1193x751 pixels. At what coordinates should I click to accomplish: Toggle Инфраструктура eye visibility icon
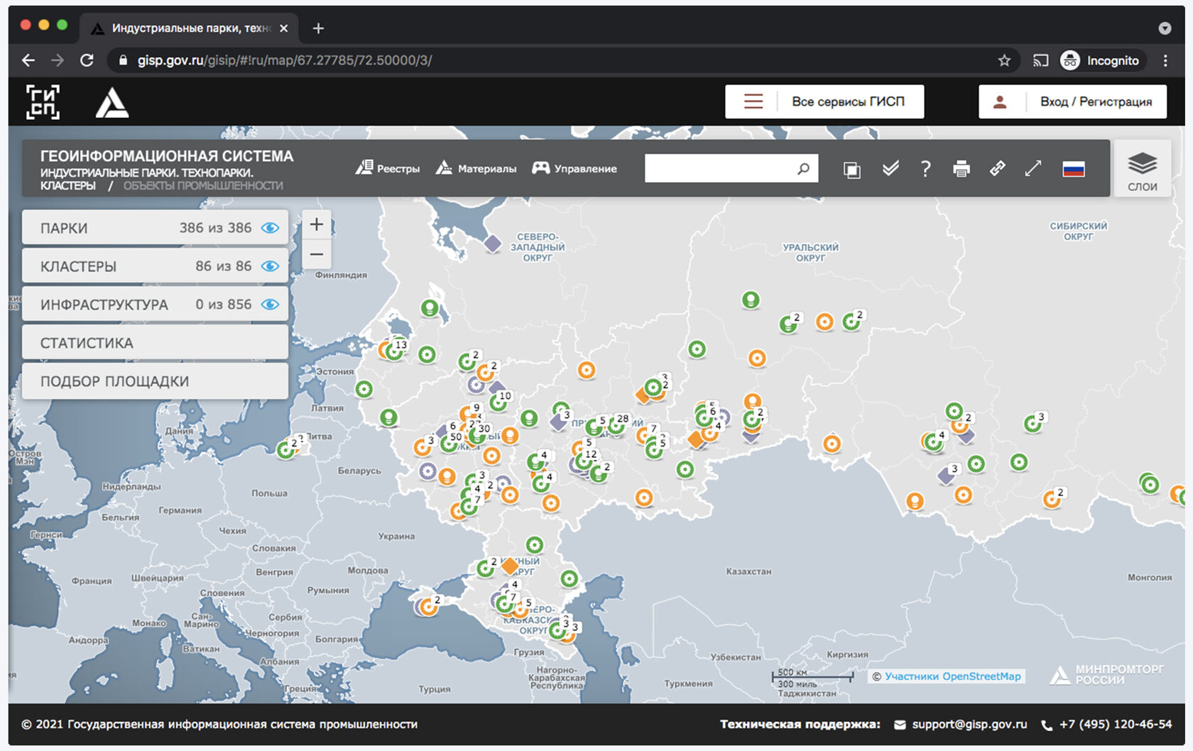(x=270, y=305)
